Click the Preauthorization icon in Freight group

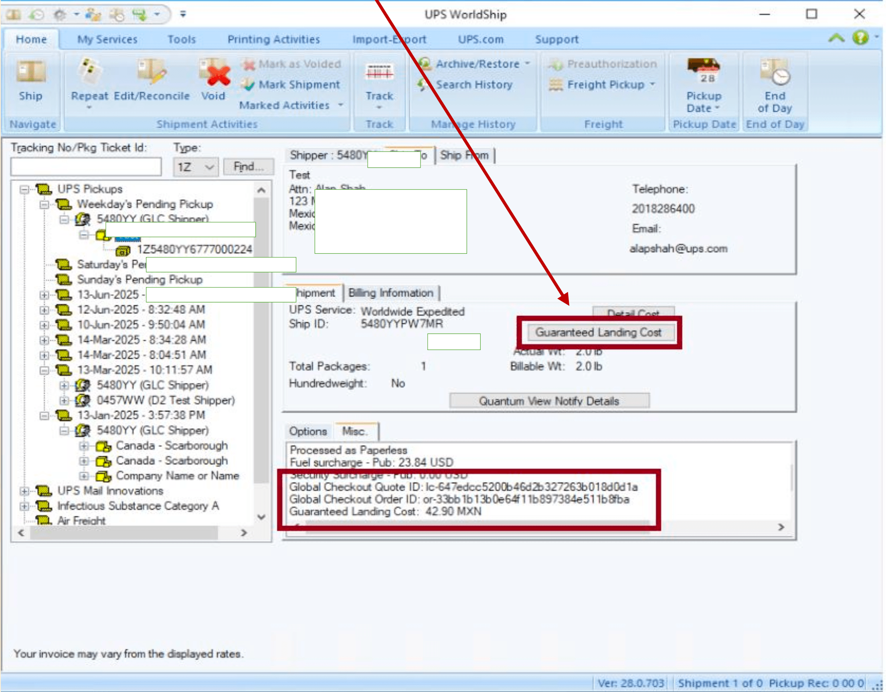556,64
